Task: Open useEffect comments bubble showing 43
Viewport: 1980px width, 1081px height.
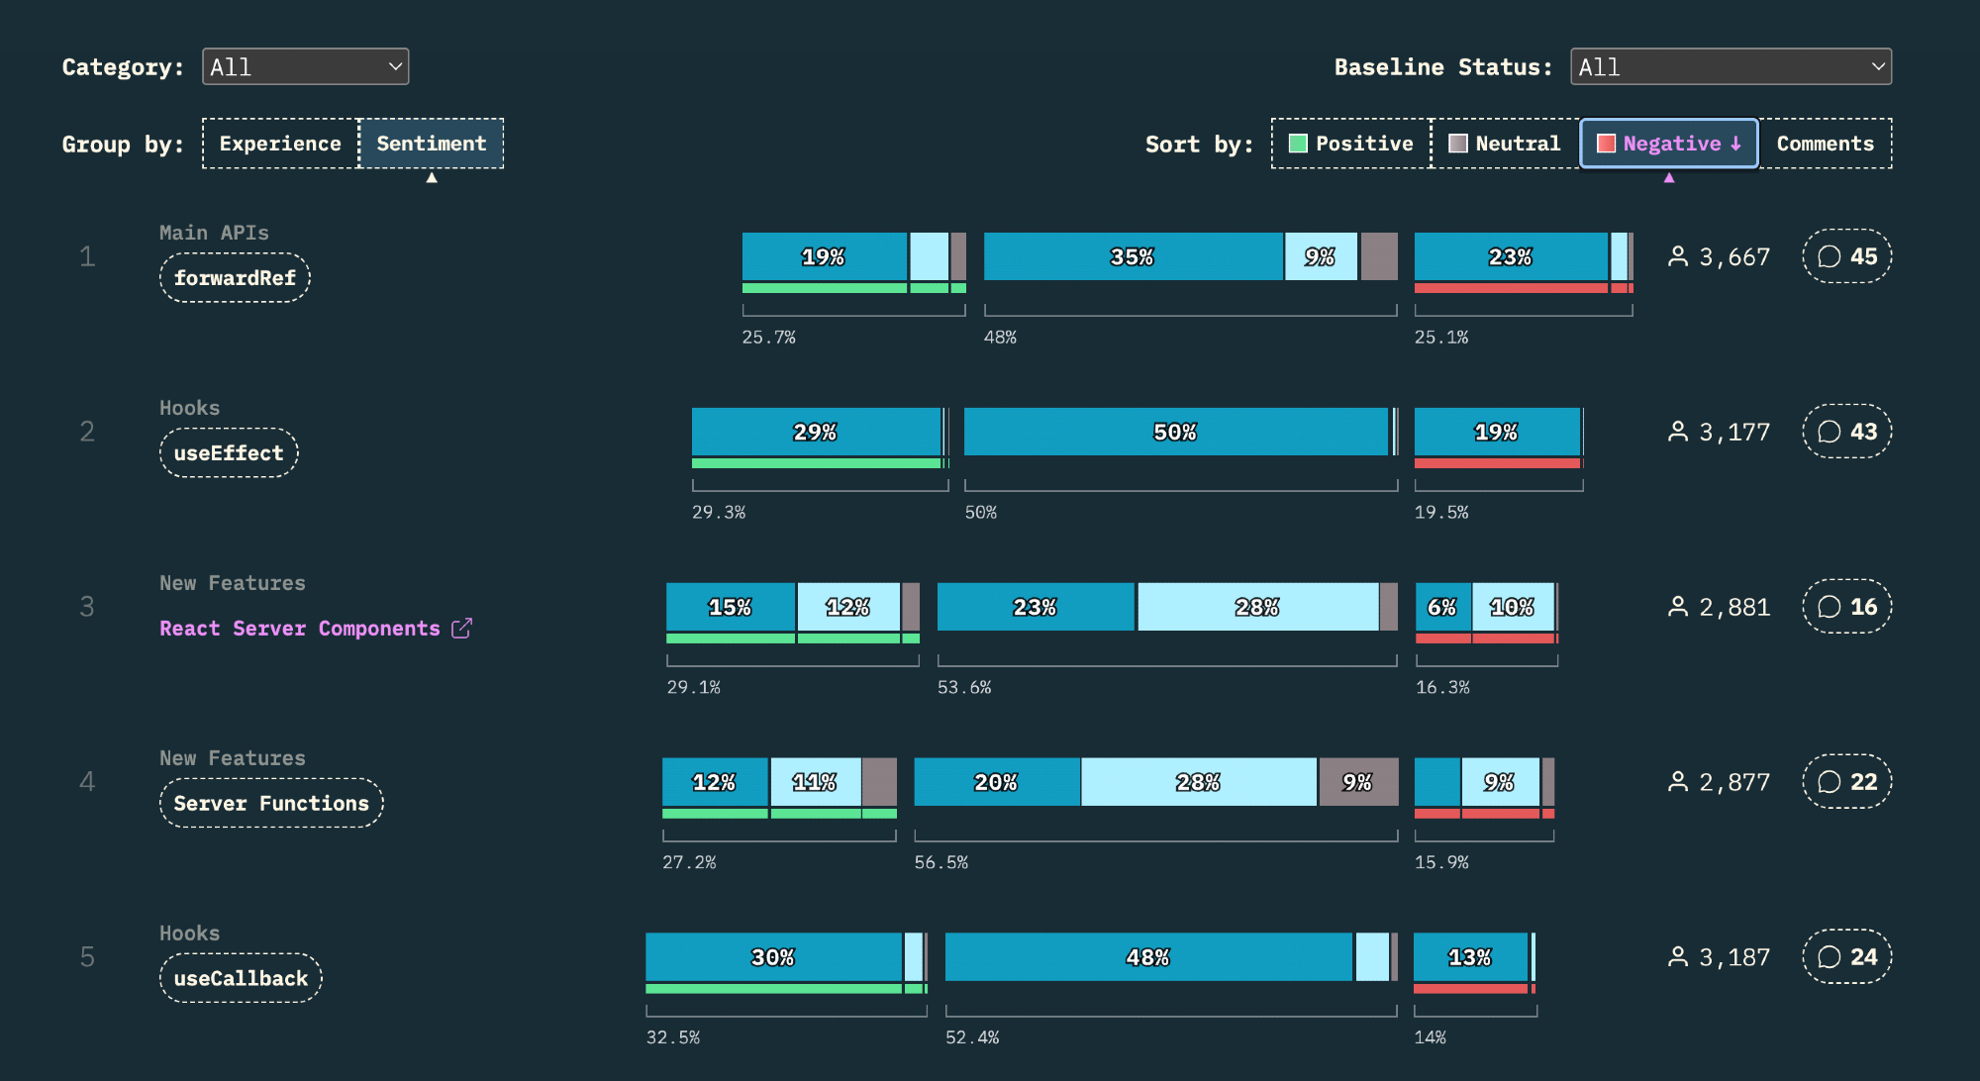Action: [1846, 432]
